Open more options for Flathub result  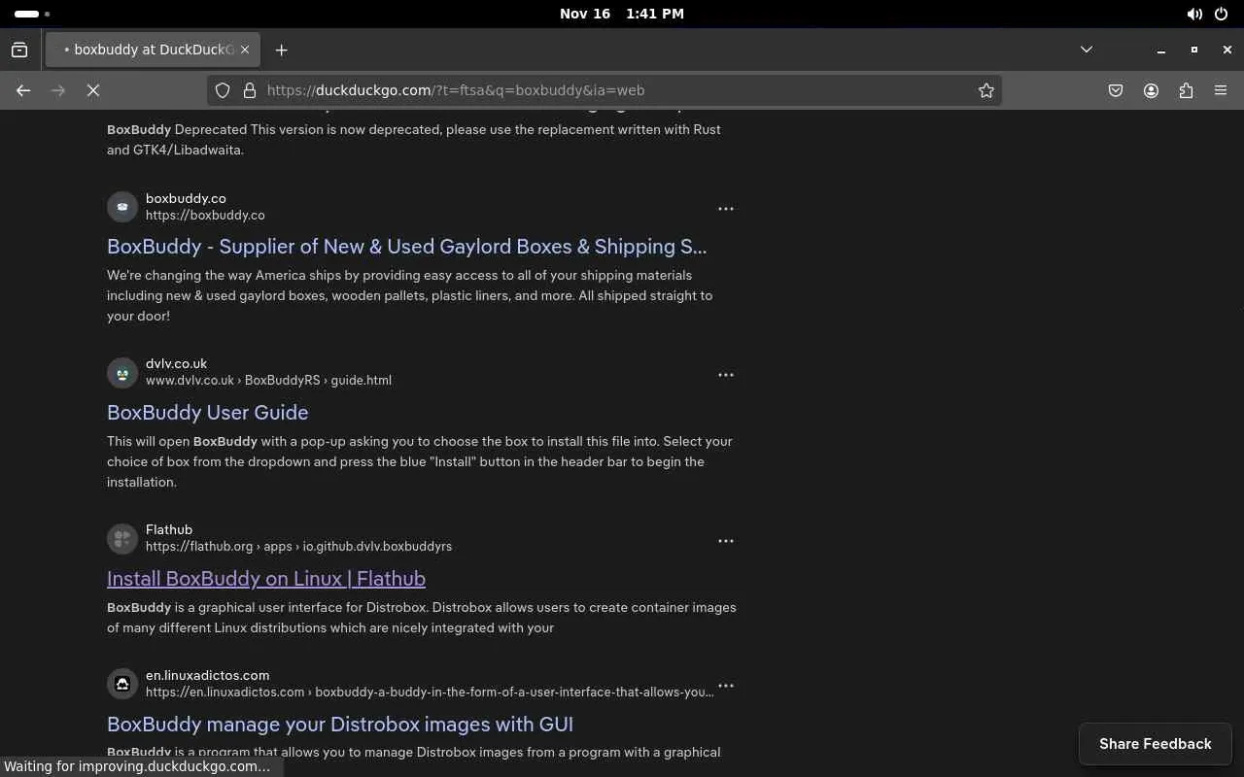click(725, 541)
